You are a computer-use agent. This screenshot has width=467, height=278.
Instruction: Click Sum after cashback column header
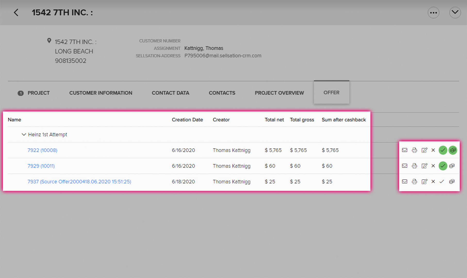coord(344,120)
